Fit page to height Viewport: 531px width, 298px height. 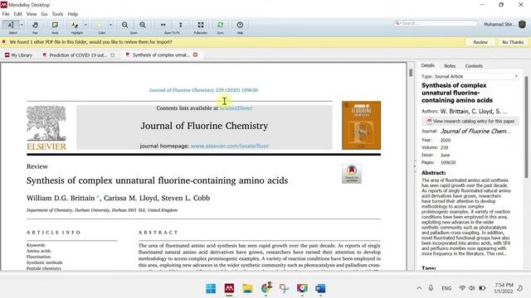point(181,25)
